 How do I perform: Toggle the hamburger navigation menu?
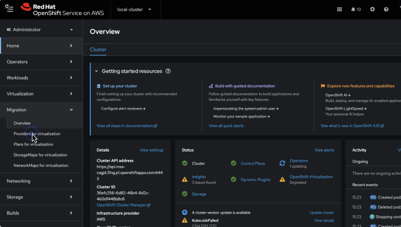10,9
